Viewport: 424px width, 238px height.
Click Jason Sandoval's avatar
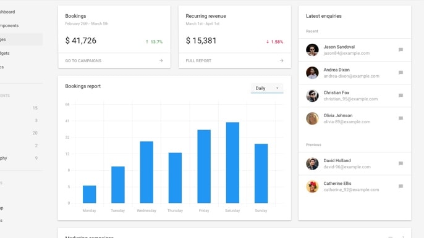pos(312,50)
